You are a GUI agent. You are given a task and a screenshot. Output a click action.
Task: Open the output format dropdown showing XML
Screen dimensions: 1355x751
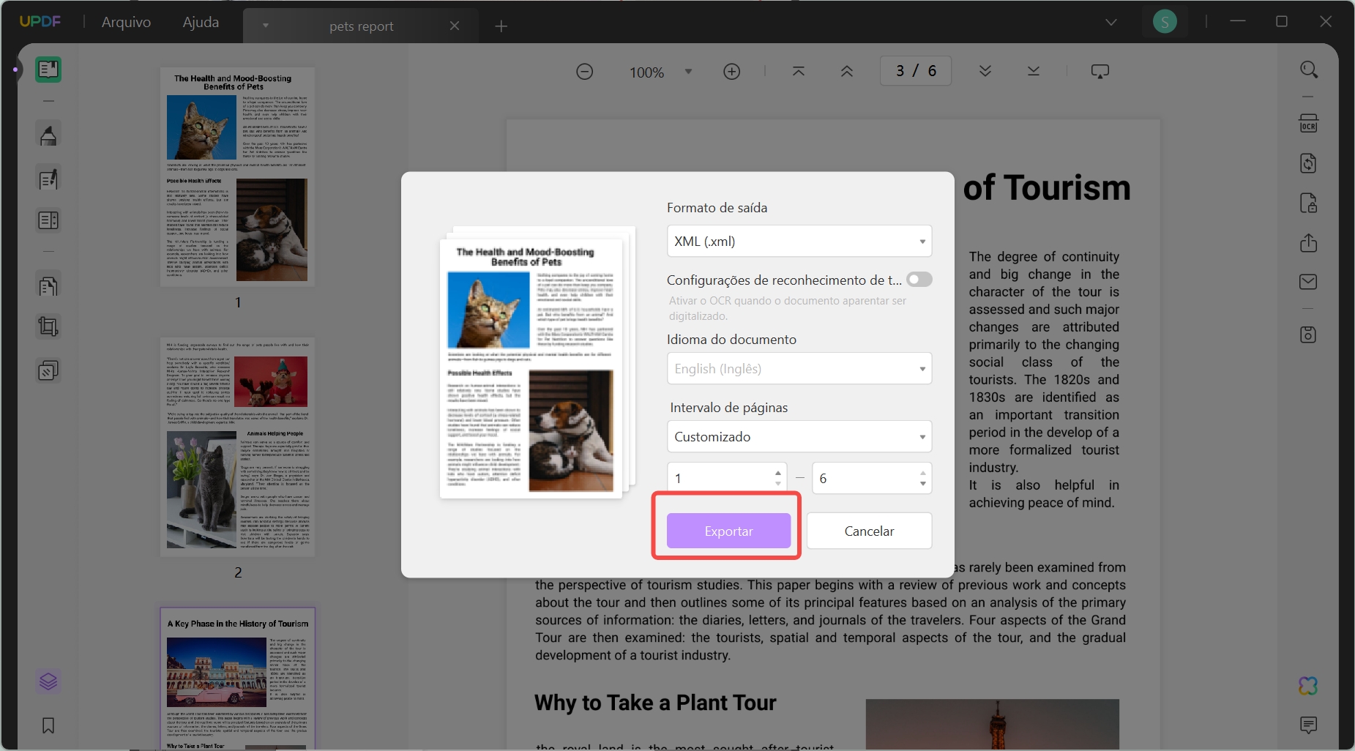pyautogui.click(x=800, y=241)
